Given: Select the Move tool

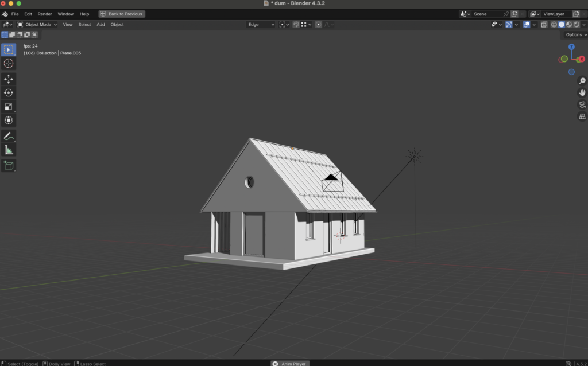Looking at the screenshot, I should (8, 79).
